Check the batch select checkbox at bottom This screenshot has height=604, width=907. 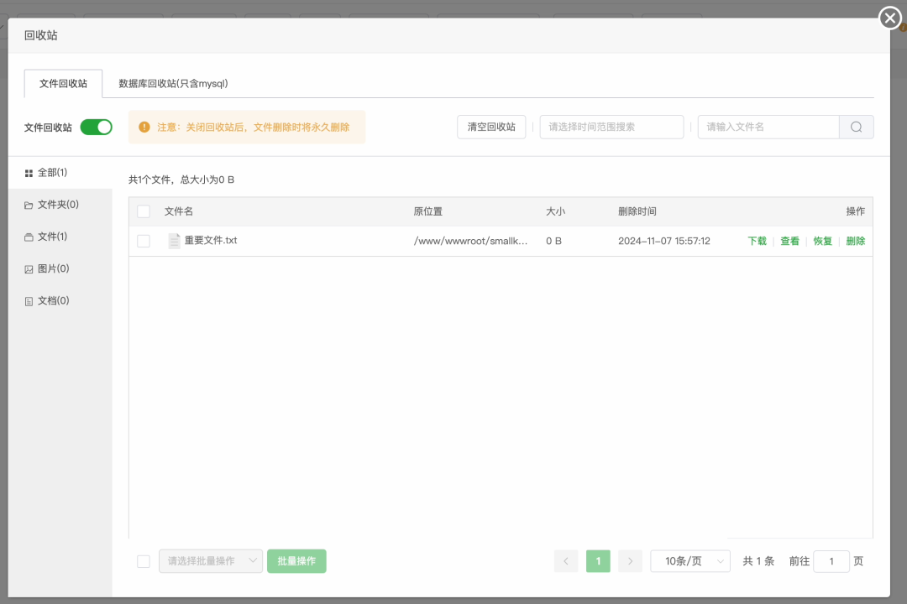pos(144,561)
